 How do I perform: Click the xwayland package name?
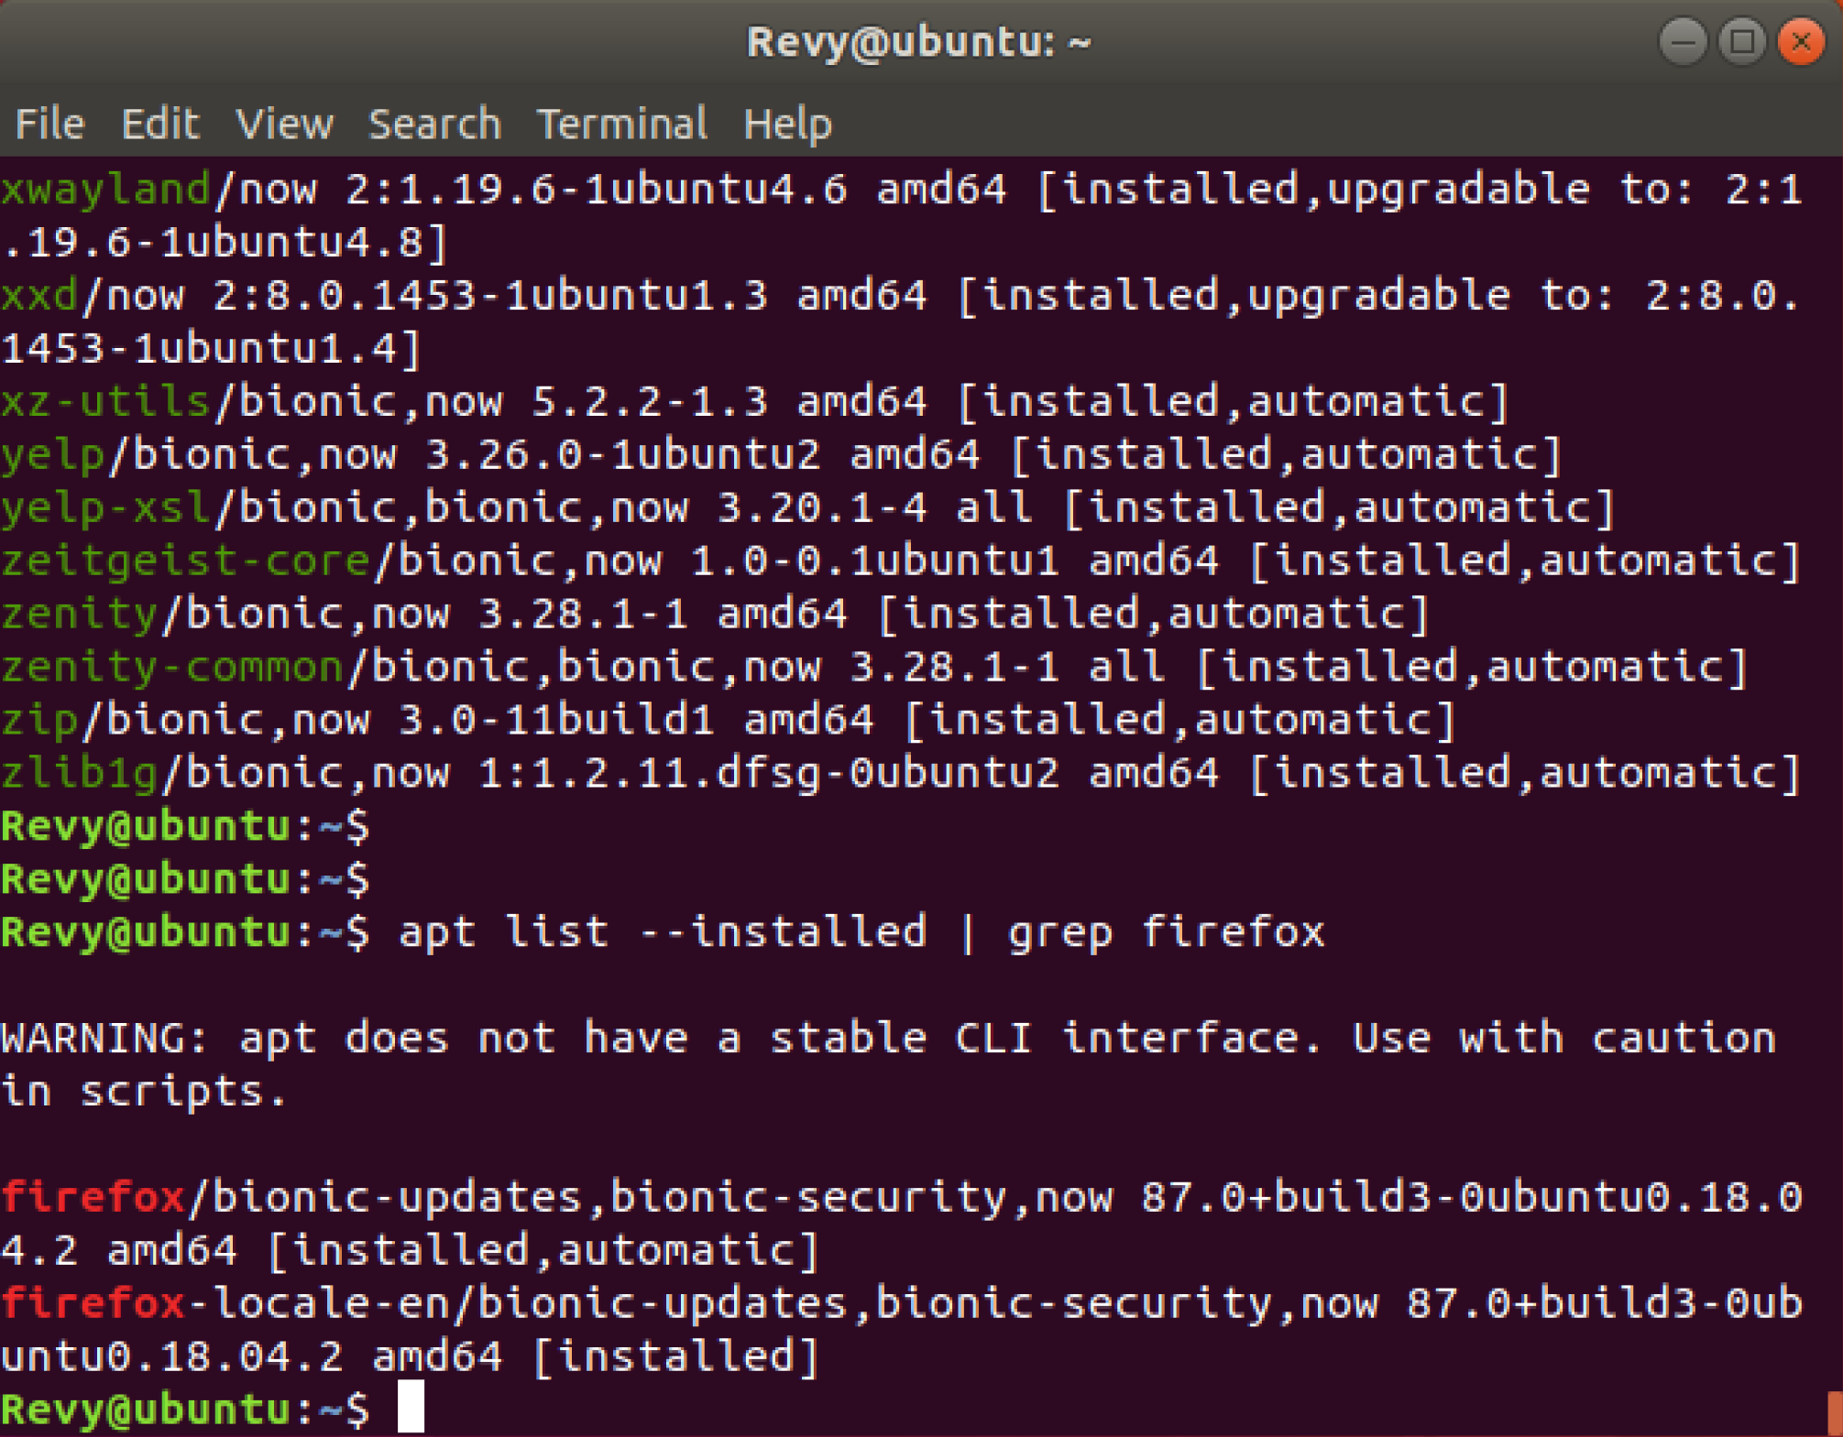coord(105,190)
